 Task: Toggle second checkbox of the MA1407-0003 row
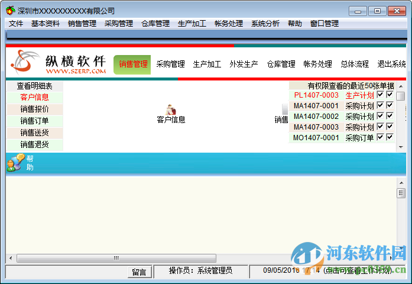click(x=390, y=127)
